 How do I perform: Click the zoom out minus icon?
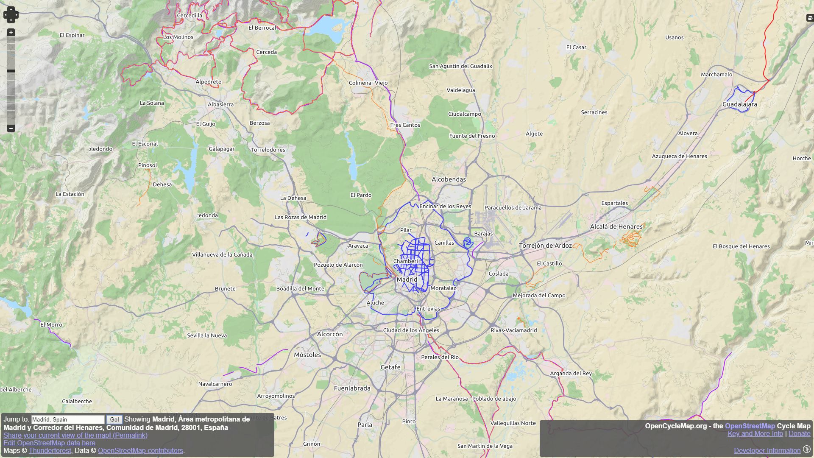point(11,128)
